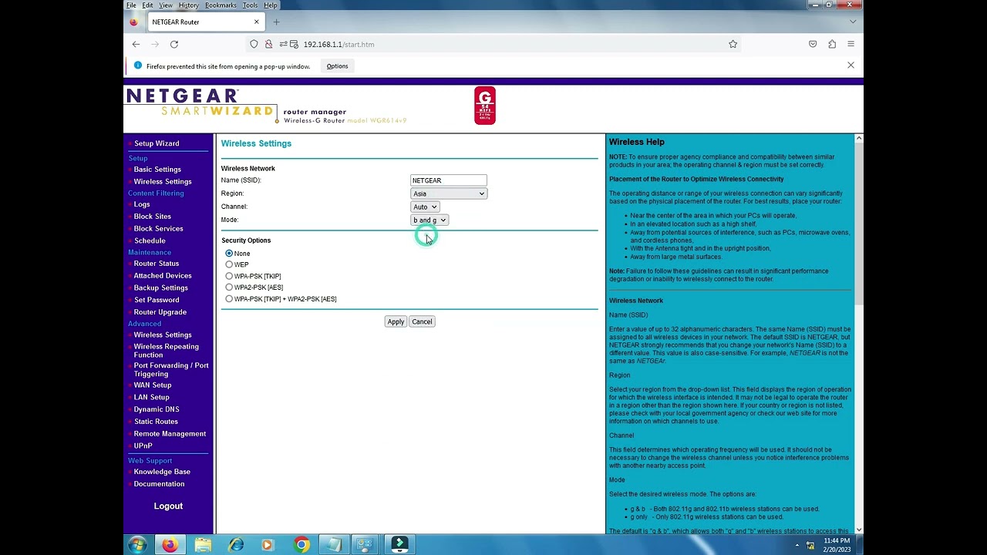
Task: Open Block Sites in the sidebar
Action: [x=153, y=217]
